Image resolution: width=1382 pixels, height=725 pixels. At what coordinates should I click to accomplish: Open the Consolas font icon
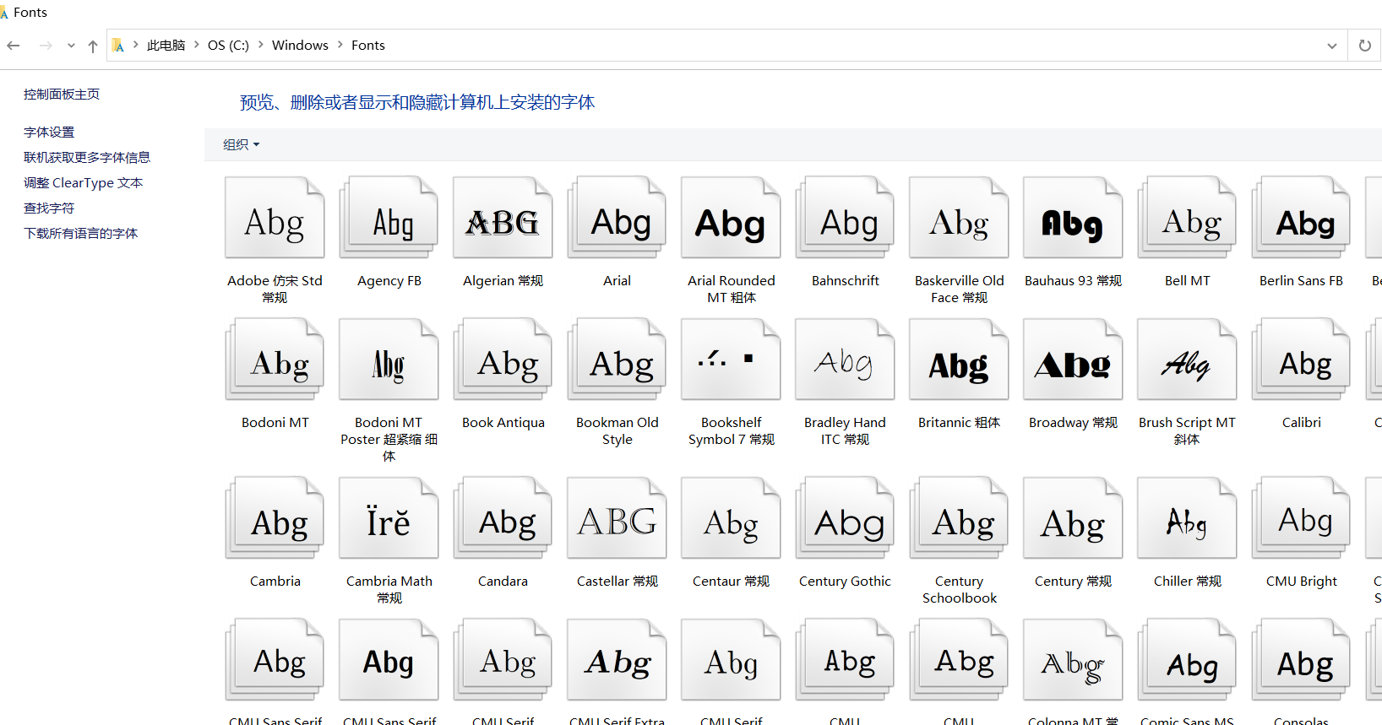tap(1301, 660)
